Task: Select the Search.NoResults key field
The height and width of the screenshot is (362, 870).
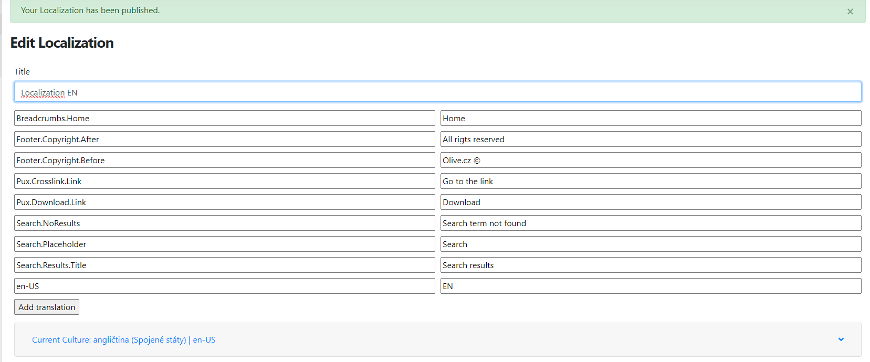Action: [x=224, y=223]
